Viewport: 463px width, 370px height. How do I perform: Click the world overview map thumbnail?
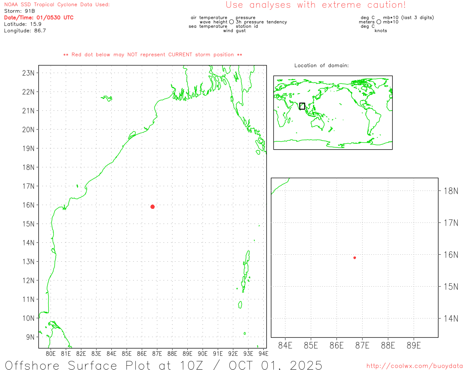pos(333,112)
